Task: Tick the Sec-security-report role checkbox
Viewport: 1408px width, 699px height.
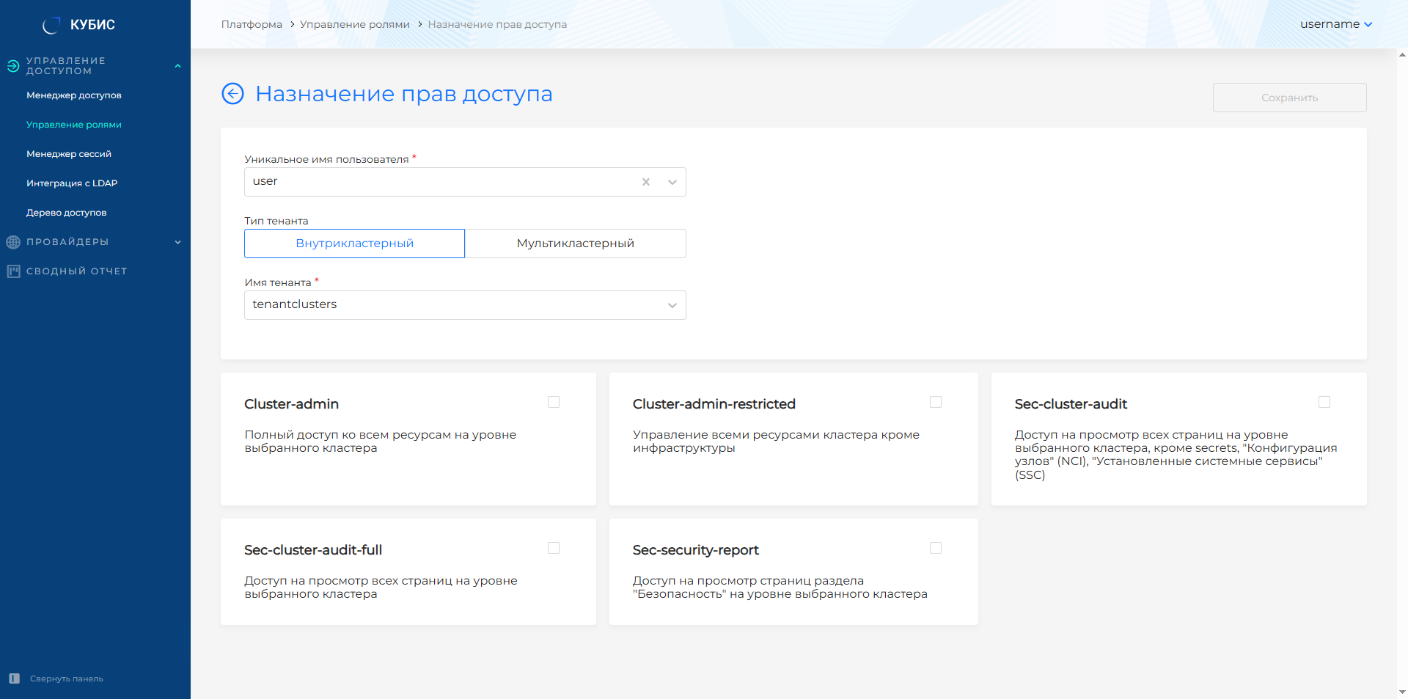Action: pyautogui.click(x=935, y=548)
